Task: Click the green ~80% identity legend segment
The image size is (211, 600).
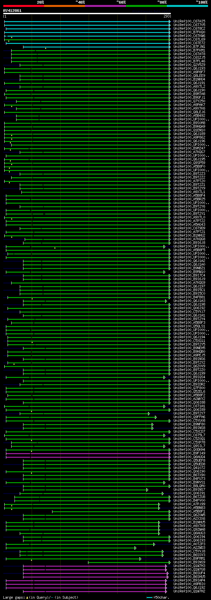Action: click(x=146, y=6)
